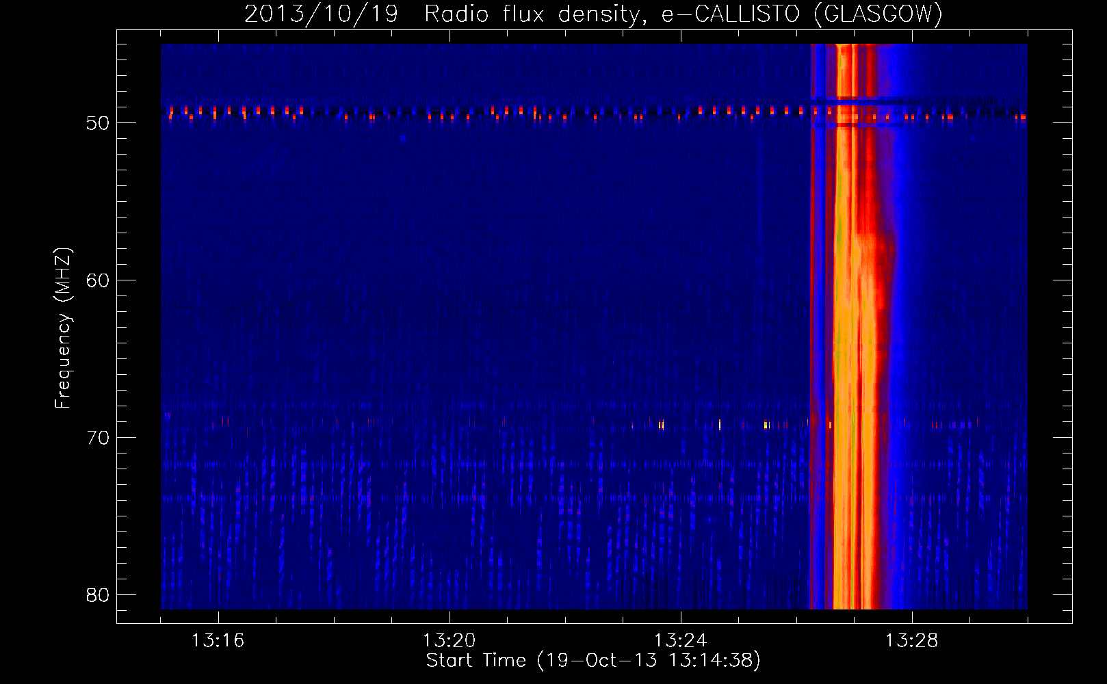Click the plot title '2013/10/19 Radio flux density'
The image size is (1107, 684).
pyautogui.click(x=593, y=14)
